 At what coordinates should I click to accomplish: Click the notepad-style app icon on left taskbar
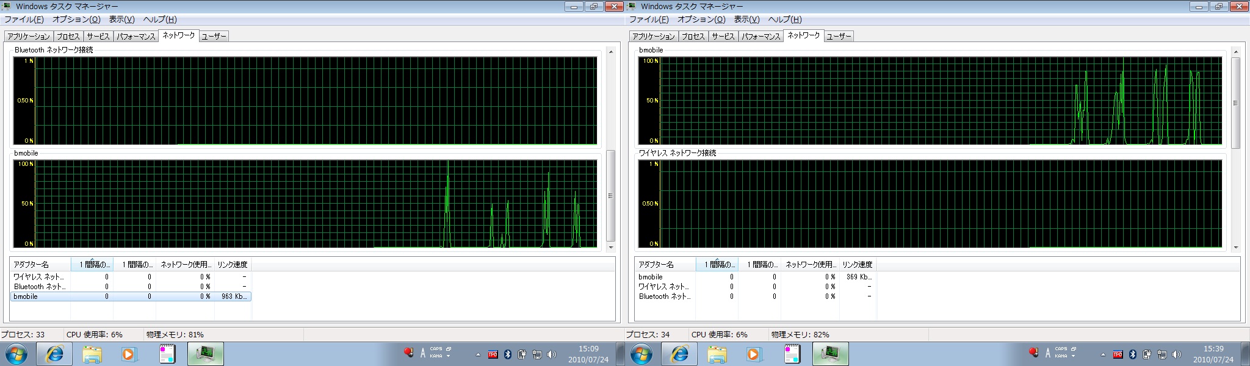(x=167, y=354)
